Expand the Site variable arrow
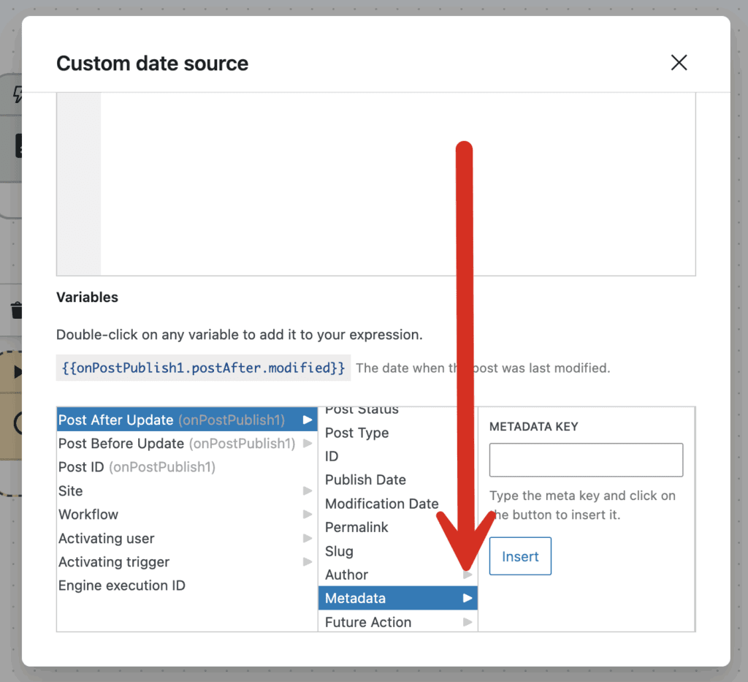The height and width of the screenshot is (682, 748). (308, 491)
